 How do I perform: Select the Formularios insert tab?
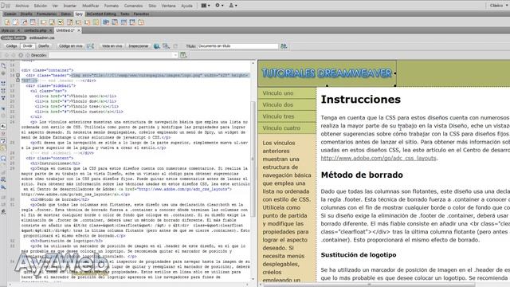pyautogui.click(x=46, y=14)
